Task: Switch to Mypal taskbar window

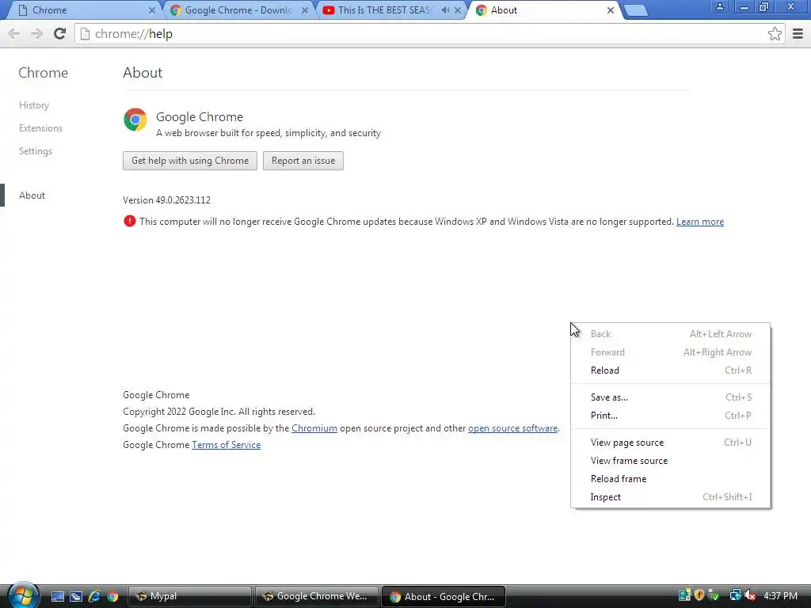Action: point(189,596)
